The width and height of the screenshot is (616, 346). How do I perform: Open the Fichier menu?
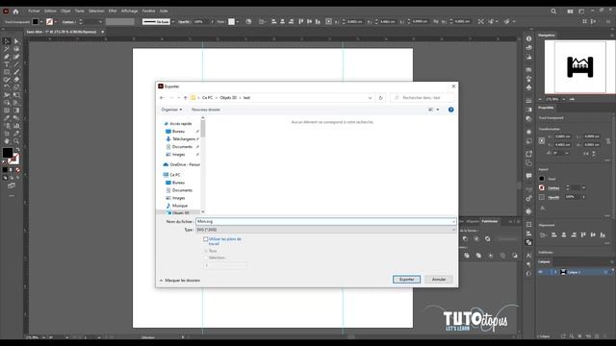(x=34, y=11)
